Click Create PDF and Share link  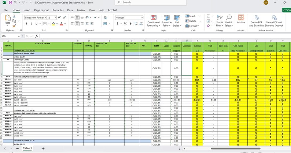257,21
